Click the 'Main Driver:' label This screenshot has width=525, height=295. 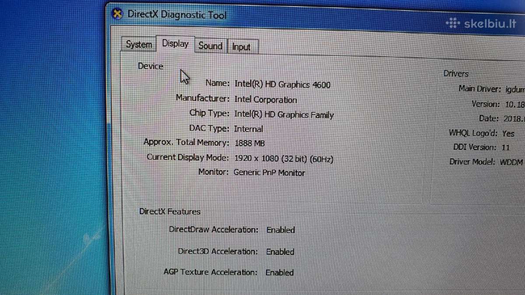click(x=479, y=89)
